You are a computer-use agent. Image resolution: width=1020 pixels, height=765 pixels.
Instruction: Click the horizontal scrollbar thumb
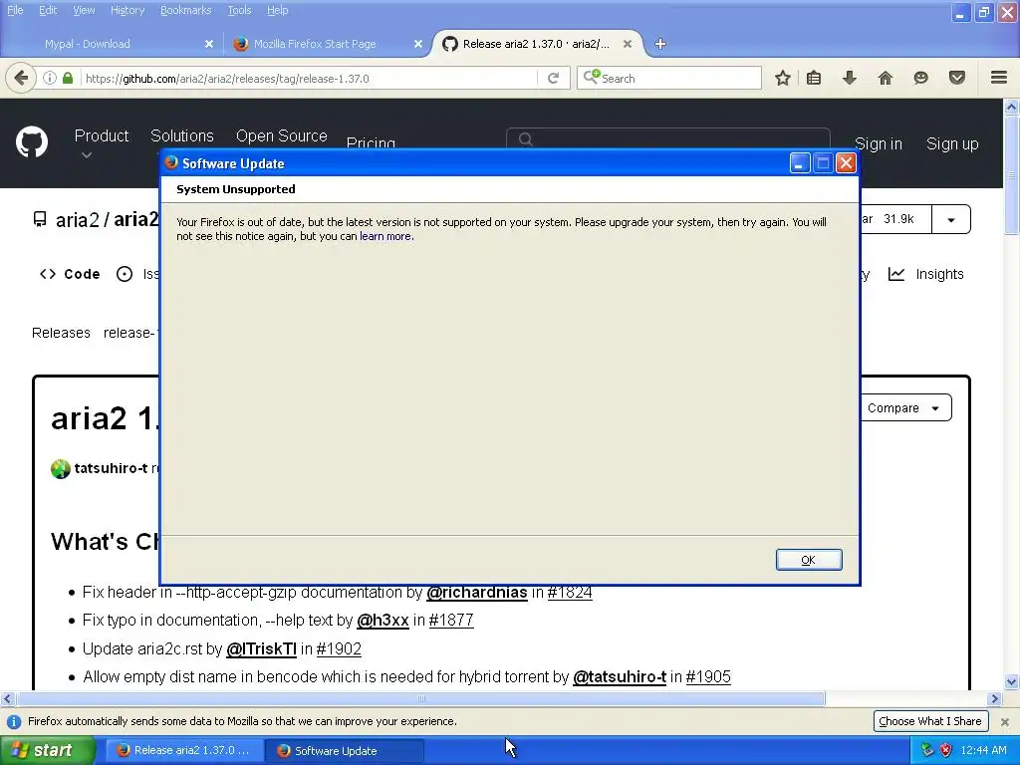(x=421, y=698)
